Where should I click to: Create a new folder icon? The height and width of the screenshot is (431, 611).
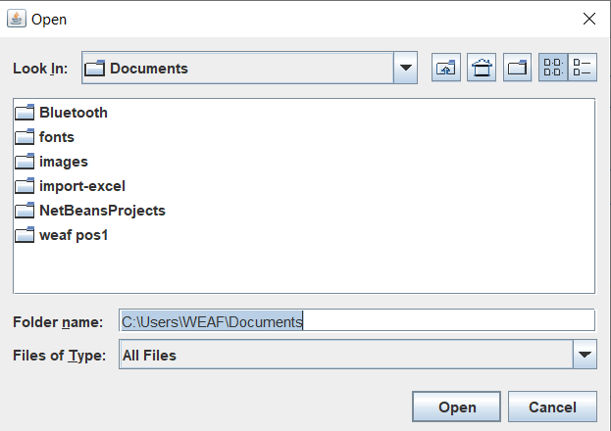pyautogui.click(x=517, y=69)
